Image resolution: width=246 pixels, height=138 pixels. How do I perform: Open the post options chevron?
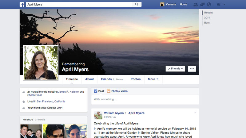tap(195, 113)
